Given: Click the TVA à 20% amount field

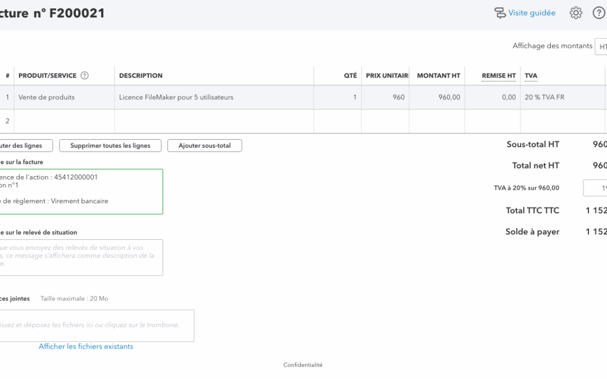Looking at the screenshot, I should click(x=595, y=188).
